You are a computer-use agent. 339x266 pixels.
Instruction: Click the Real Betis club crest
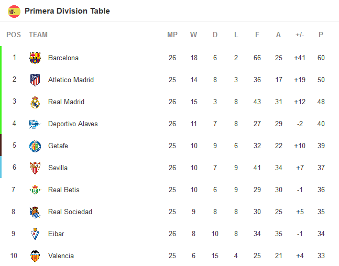point(35,190)
